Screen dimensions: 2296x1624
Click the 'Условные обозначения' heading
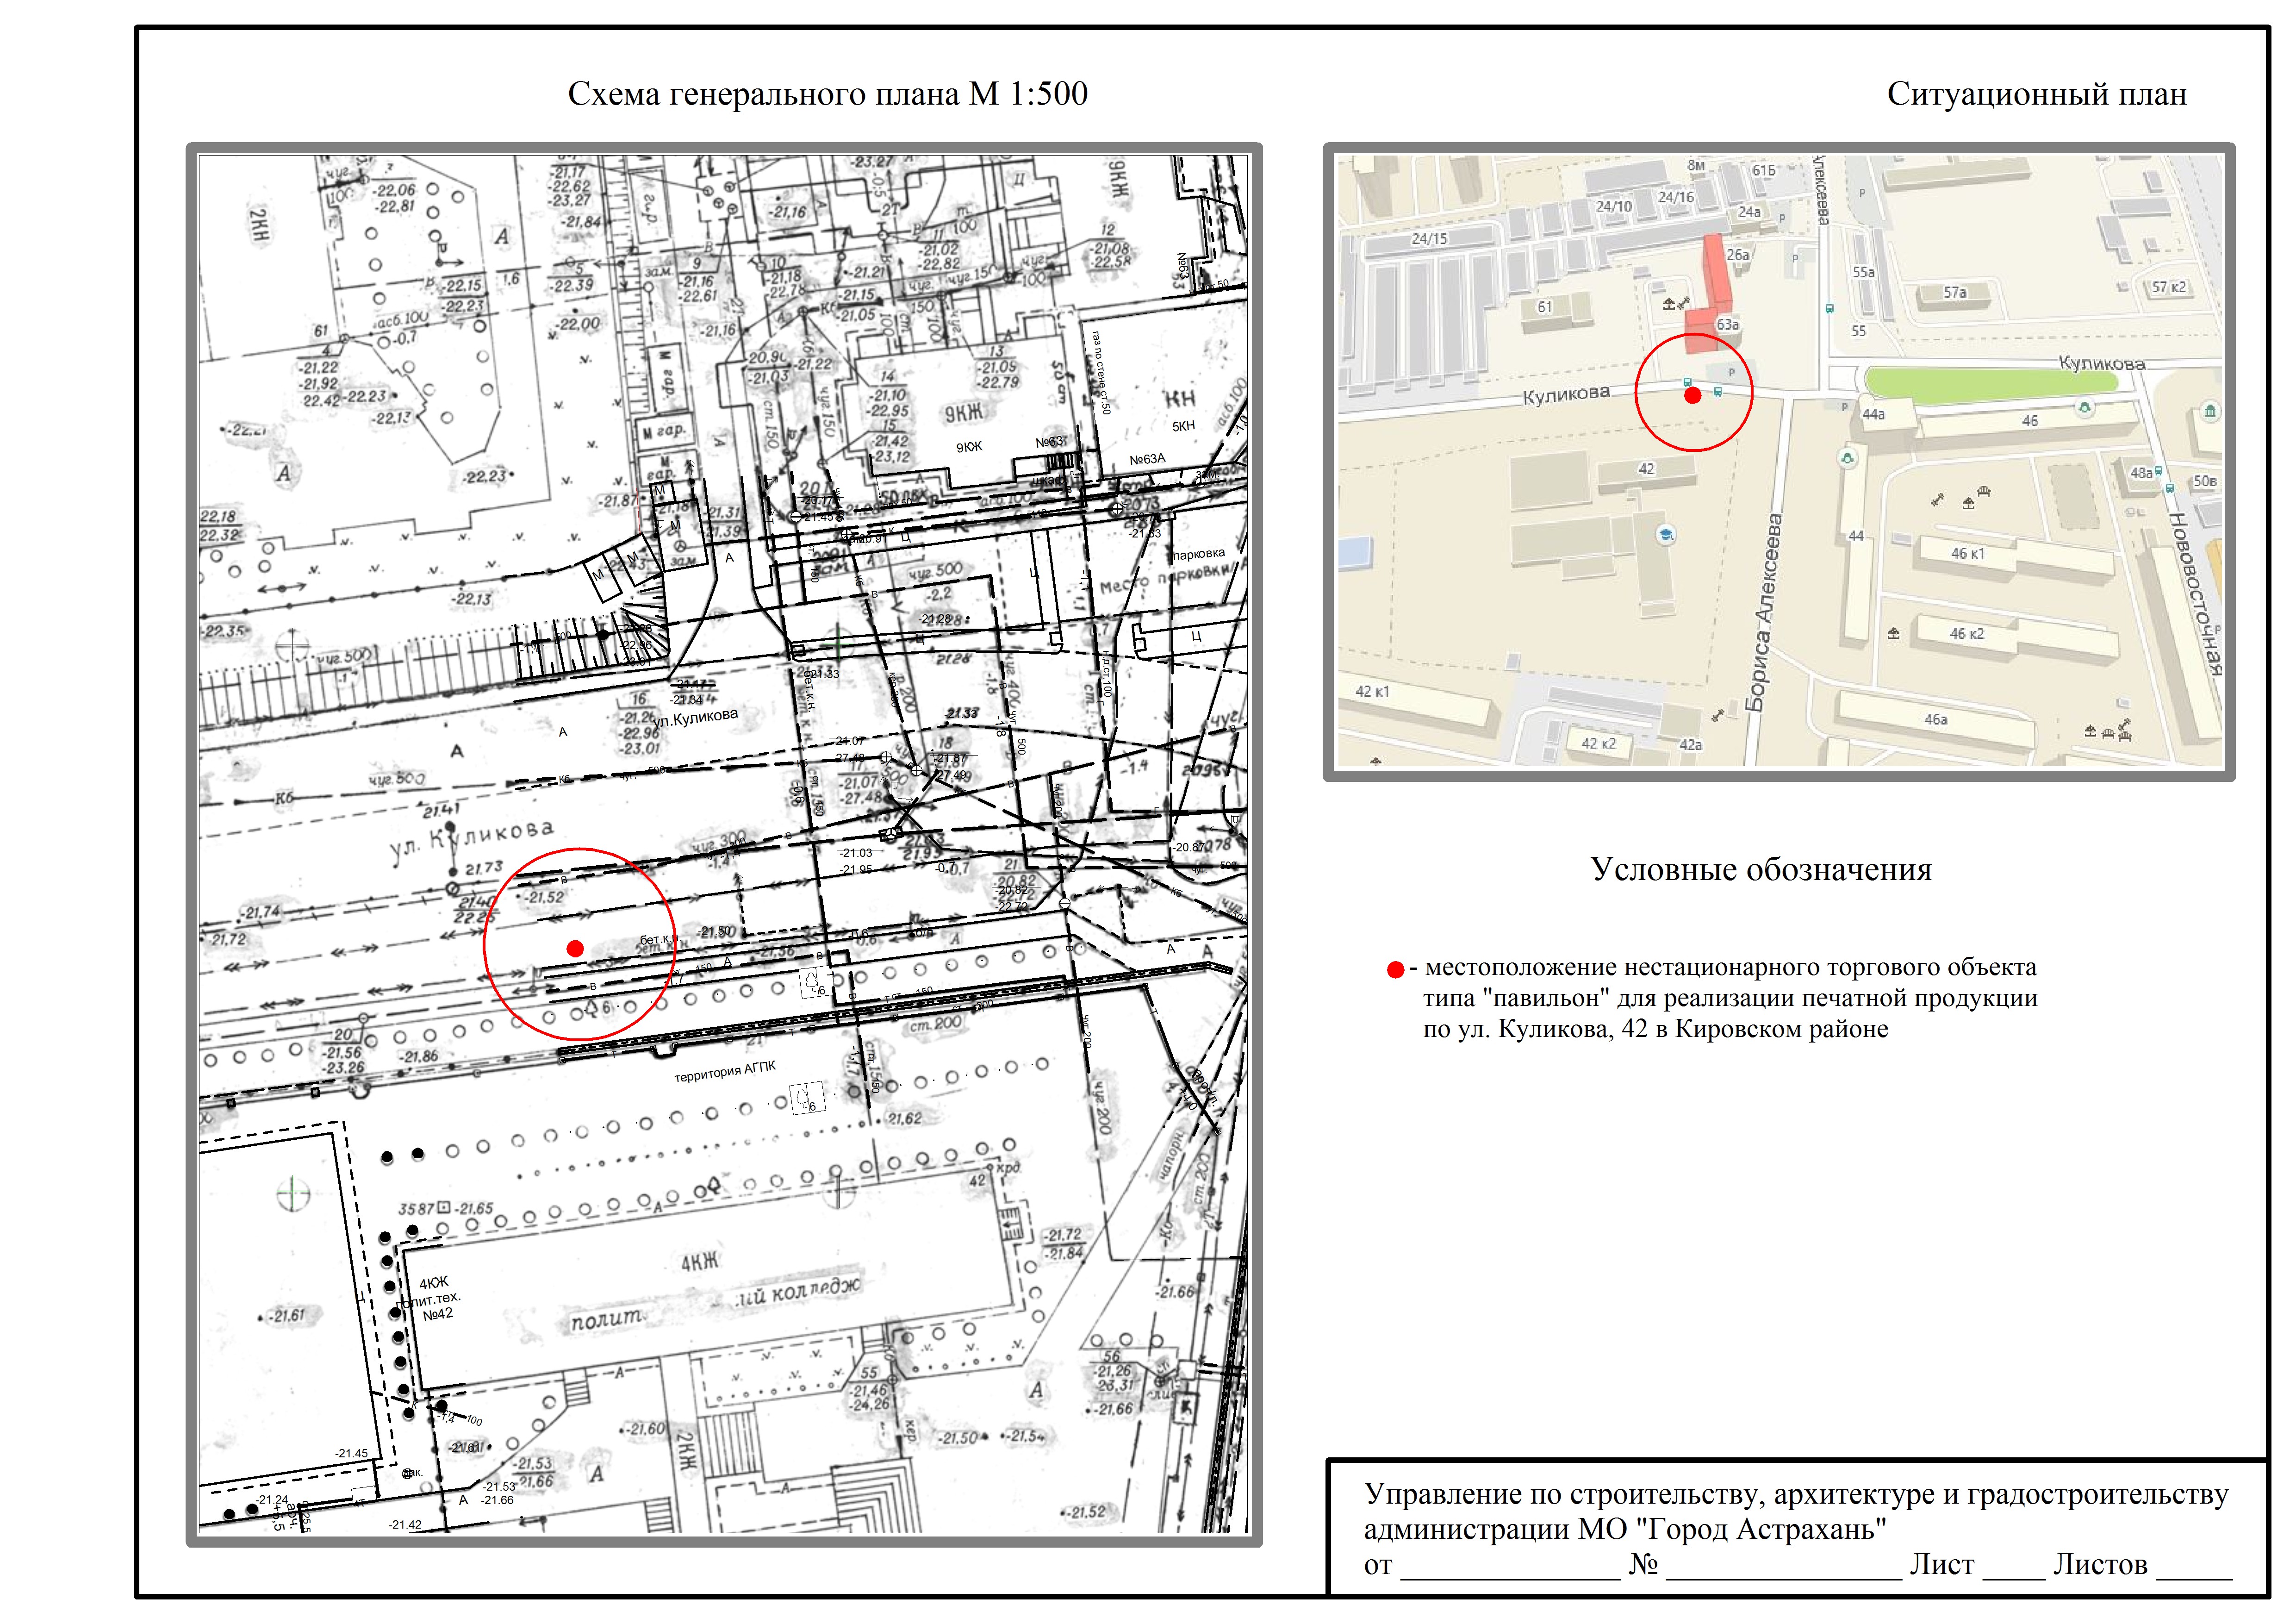[x=1761, y=870]
